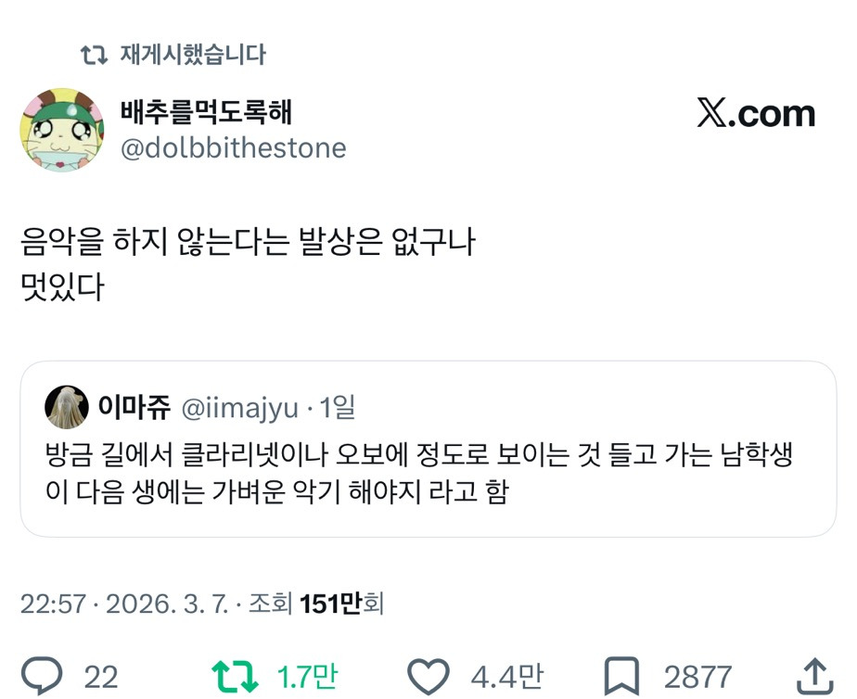Open the @dolbbithestone handle
Image resolution: width=857 pixels, height=699 pixels.
(x=233, y=148)
